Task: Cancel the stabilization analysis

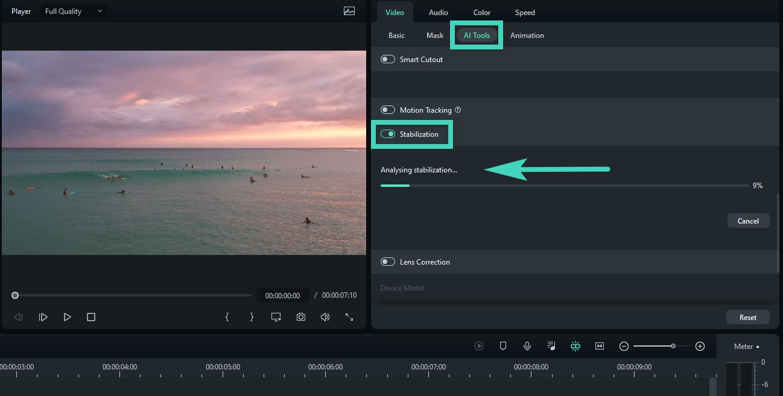Action: [x=747, y=221]
